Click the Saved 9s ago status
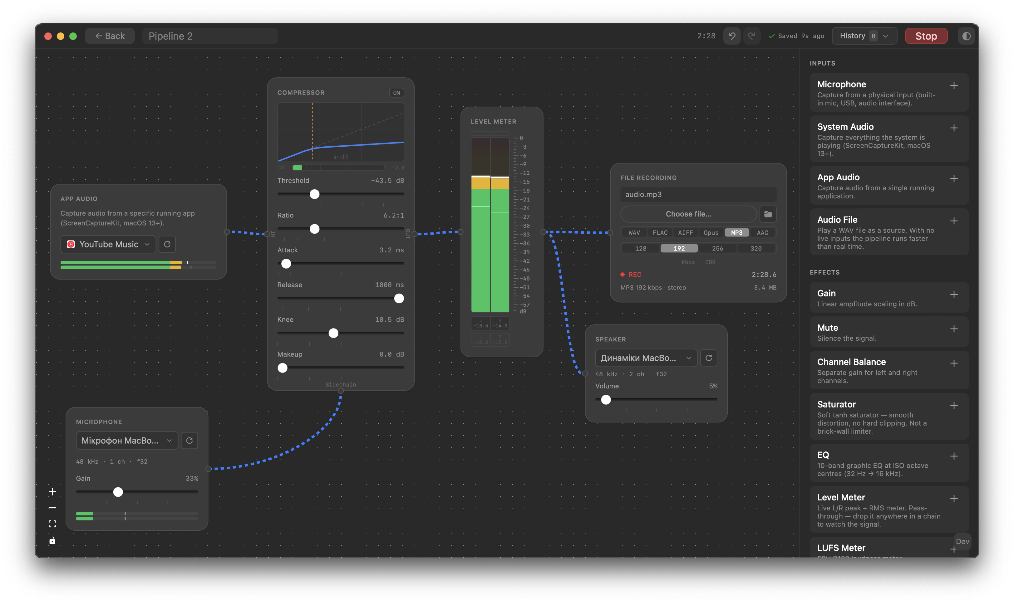The height and width of the screenshot is (604, 1014). 796,36
